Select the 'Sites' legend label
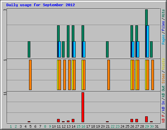 coord(163,79)
